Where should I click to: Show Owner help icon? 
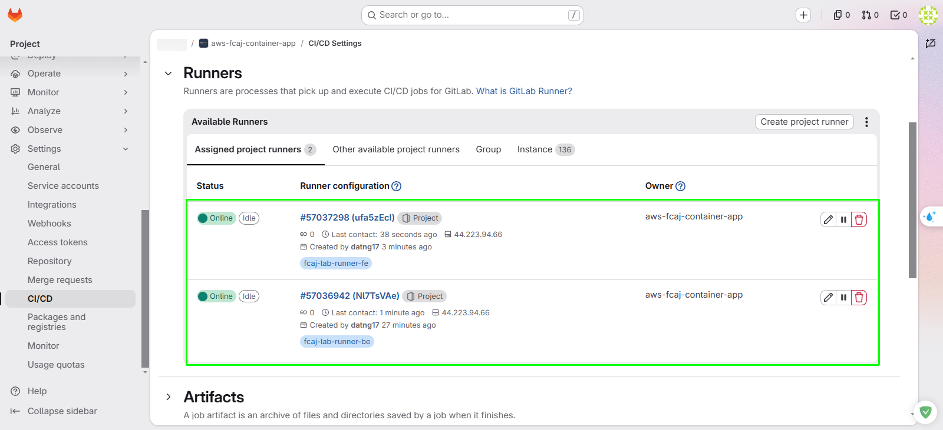680,186
